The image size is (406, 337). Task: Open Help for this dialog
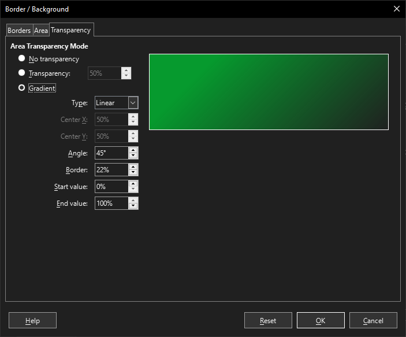coord(32,320)
